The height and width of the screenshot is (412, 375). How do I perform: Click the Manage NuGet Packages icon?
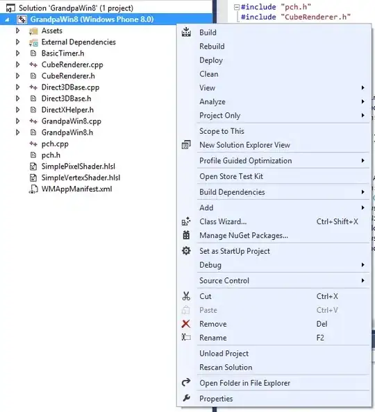coord(186,235)
